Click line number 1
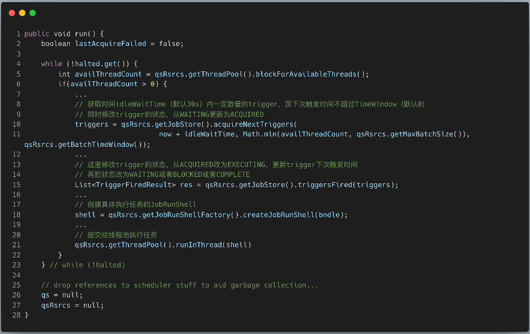Image resolution: width=530 pixels, height=334 pixels. click(19, 34)
